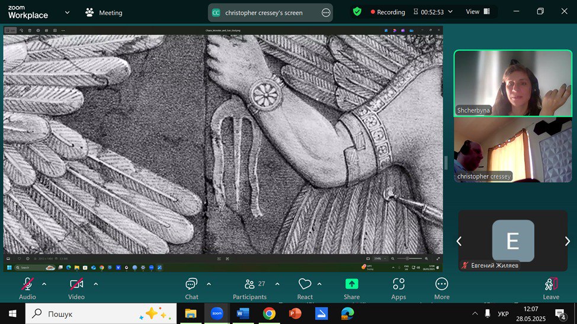The image size is (577, 324).
Task: Click zoom slider in shared Photos footer
Action: tap(409, 258)
